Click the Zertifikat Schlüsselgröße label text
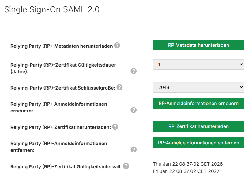This screenshot has height=179, width=252. click(x=62, y=88)
